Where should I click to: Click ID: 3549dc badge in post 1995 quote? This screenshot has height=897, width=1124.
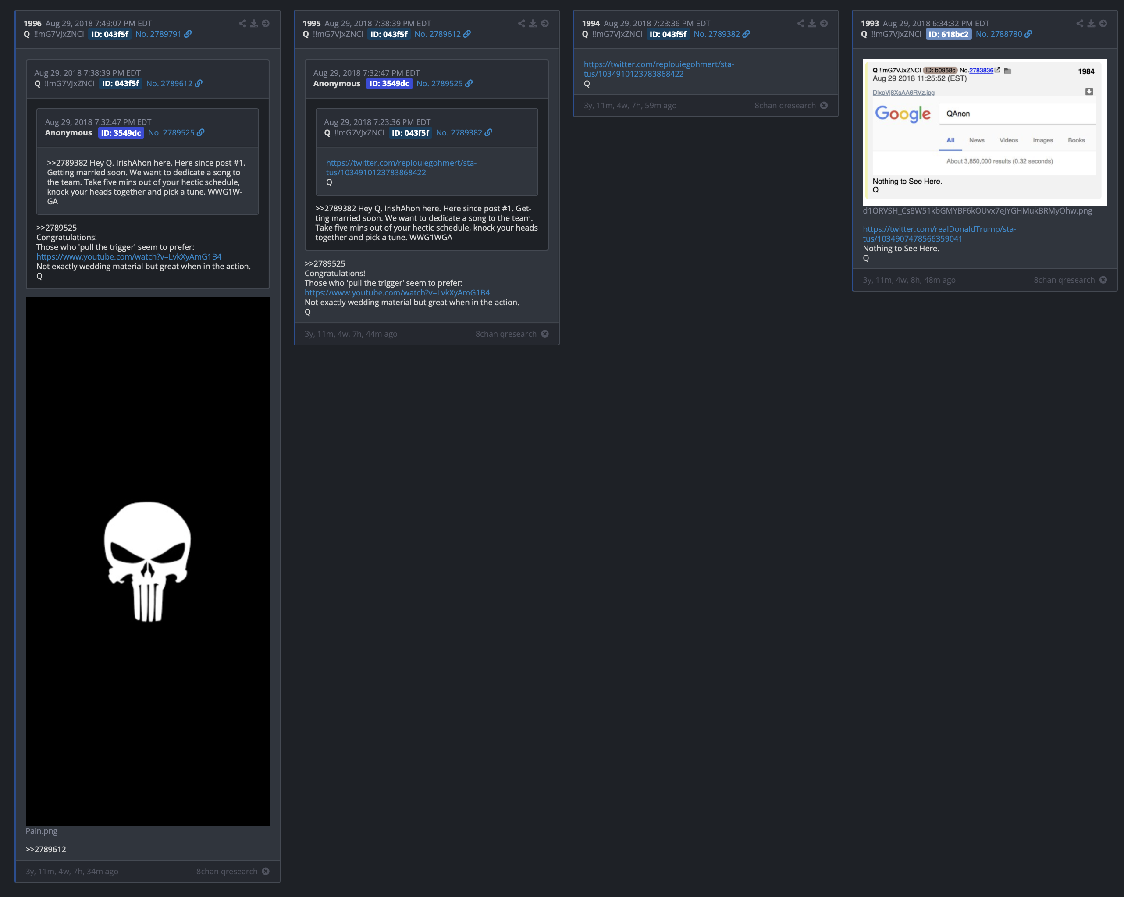tap(389, 83)
